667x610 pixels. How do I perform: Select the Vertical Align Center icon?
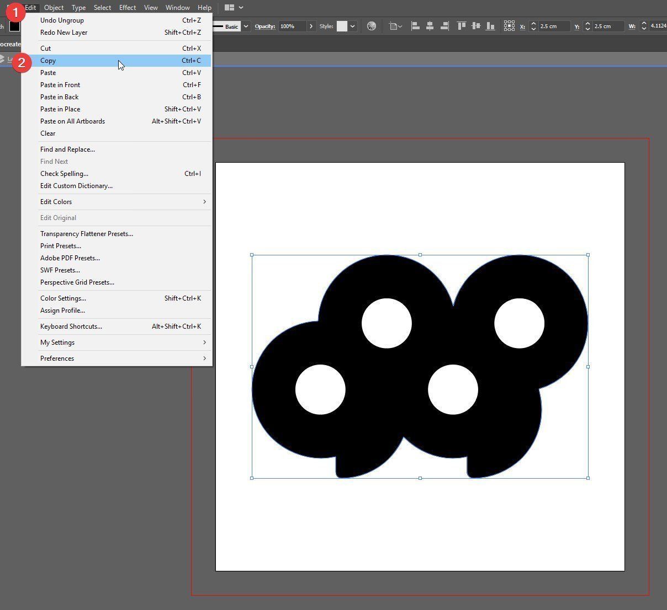pyautogui.click(x=475, y=26)
